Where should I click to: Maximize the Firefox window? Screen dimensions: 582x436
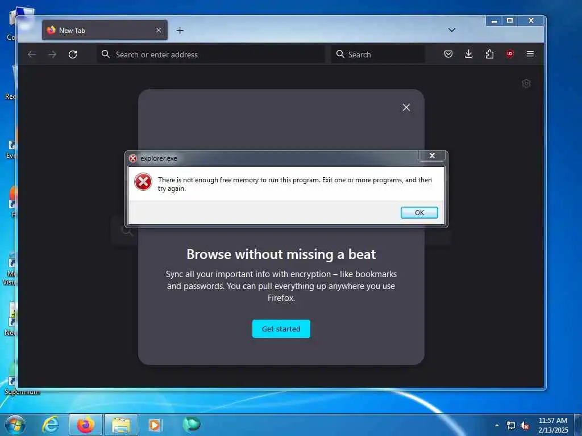click(x=510, y=21)
